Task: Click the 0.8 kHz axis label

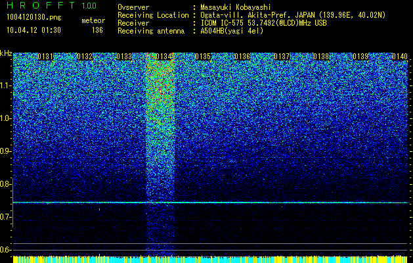Action: point(5,184)
